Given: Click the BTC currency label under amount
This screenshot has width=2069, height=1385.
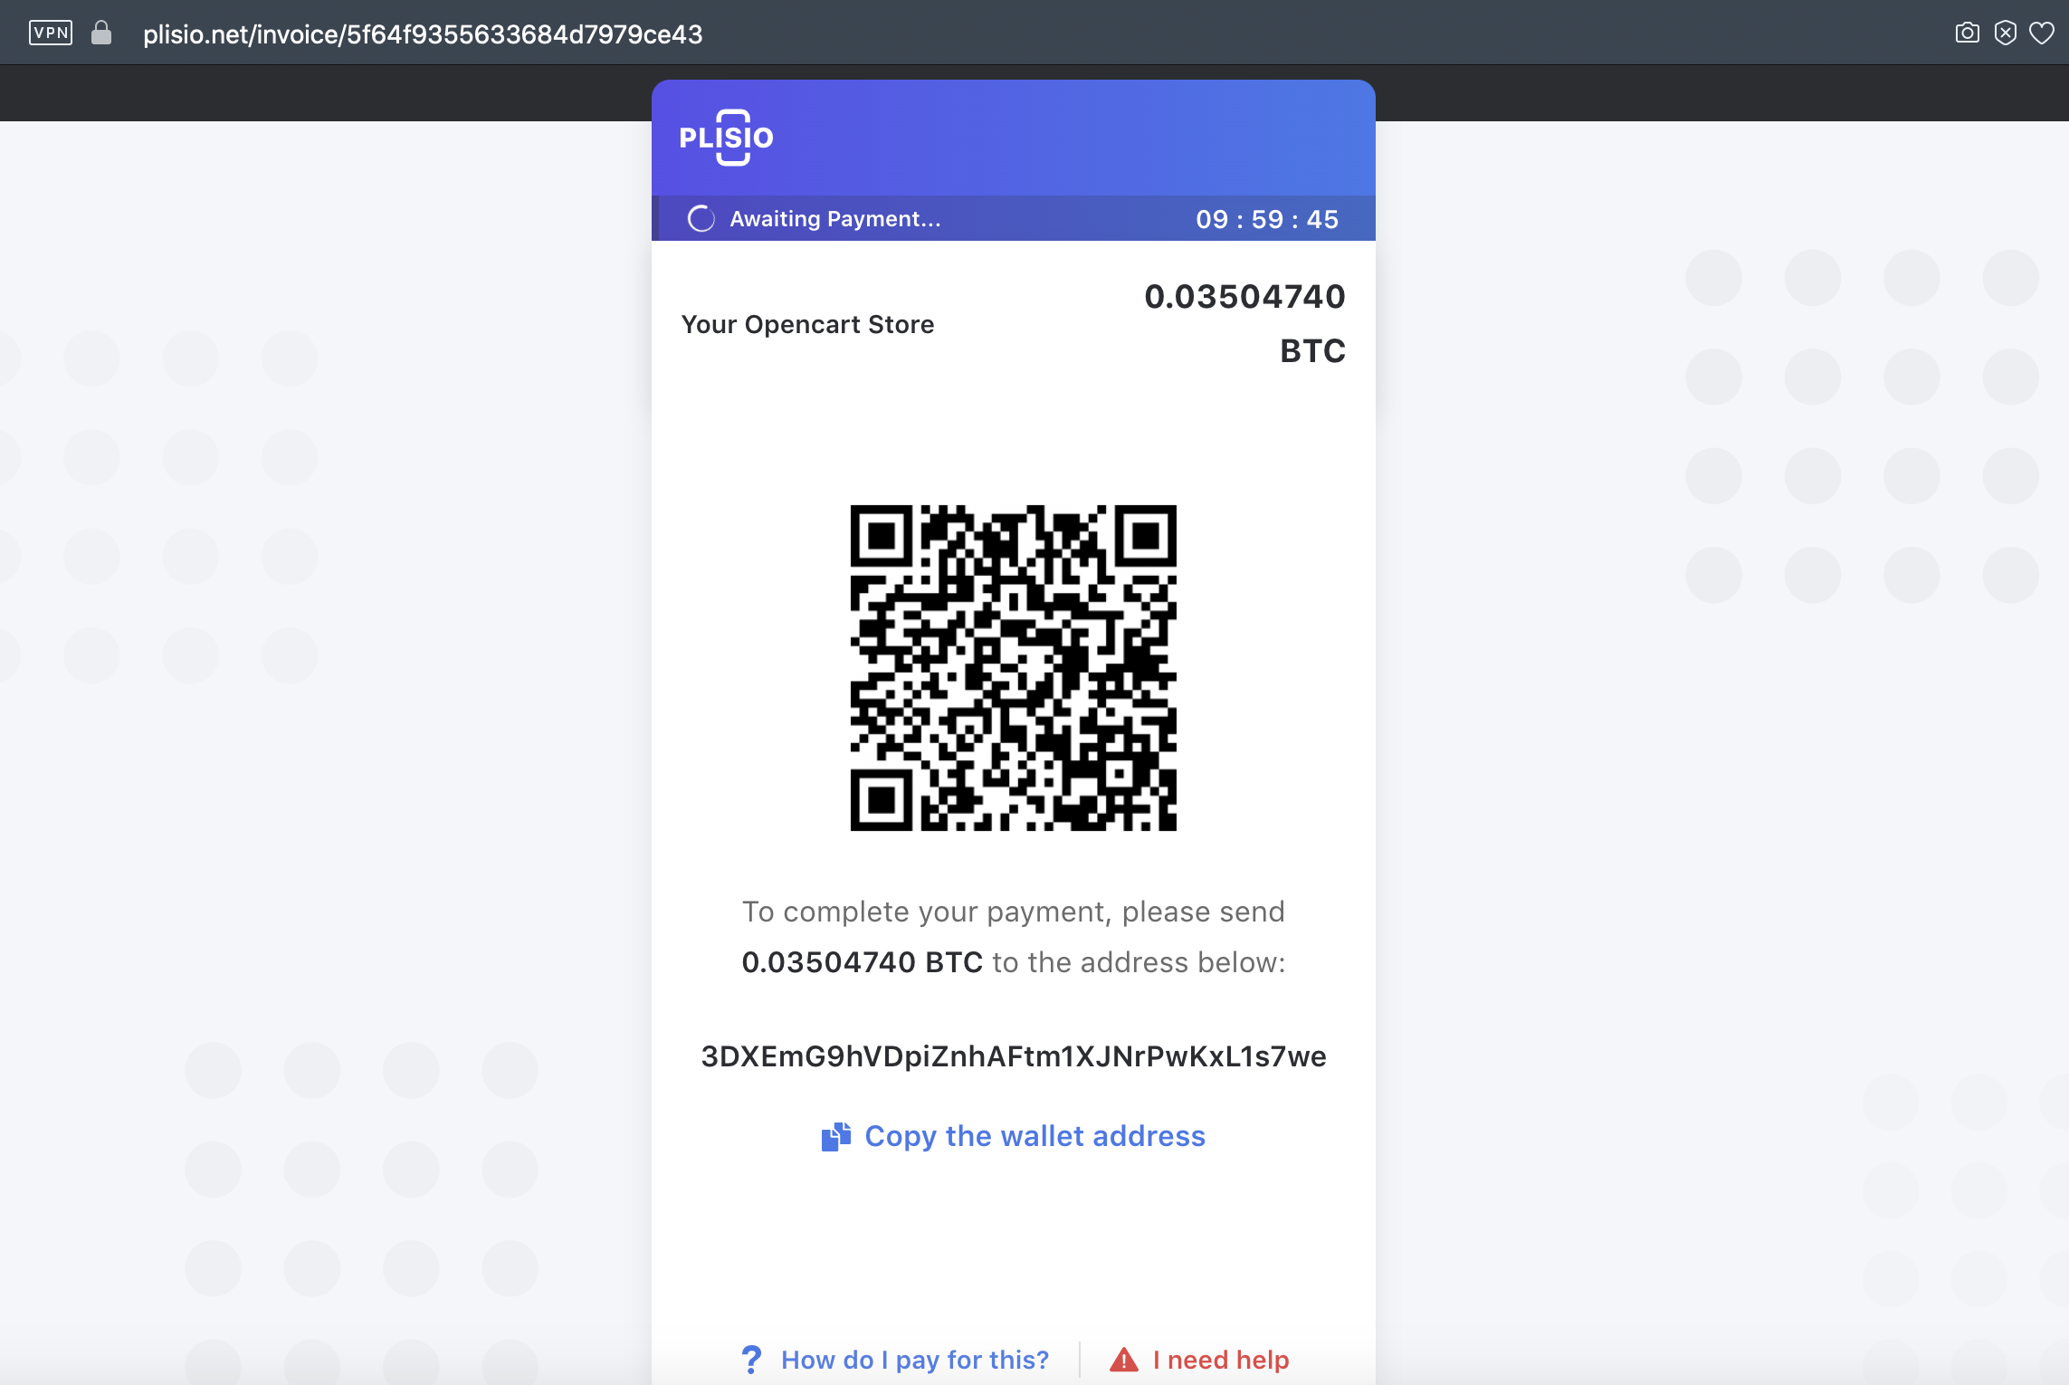Looking at the screenshot, I should [1312, 351].
